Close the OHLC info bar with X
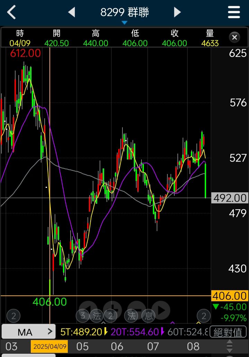This screenshot has width=249, height=357. 234,37
